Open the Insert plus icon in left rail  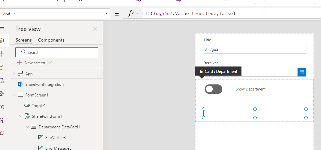(x=2, y=54)
